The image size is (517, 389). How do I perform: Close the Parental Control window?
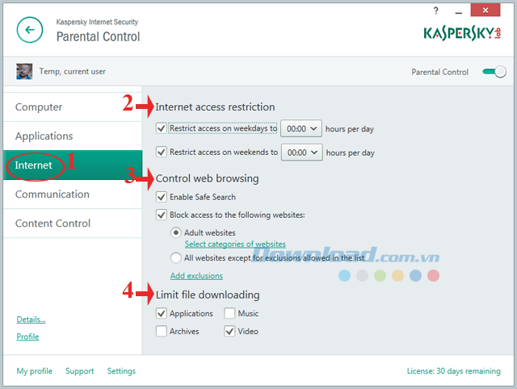click(485, 10)
